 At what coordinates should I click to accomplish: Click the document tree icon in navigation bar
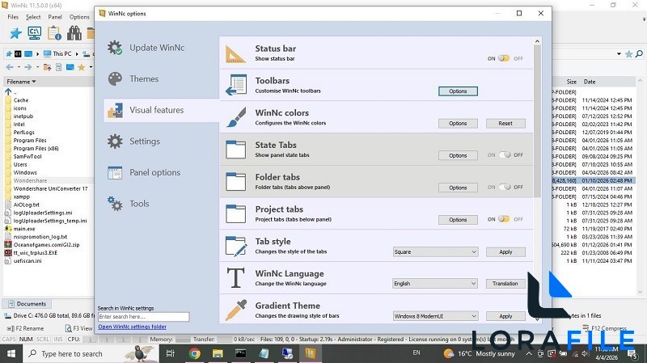click(58, 67)
